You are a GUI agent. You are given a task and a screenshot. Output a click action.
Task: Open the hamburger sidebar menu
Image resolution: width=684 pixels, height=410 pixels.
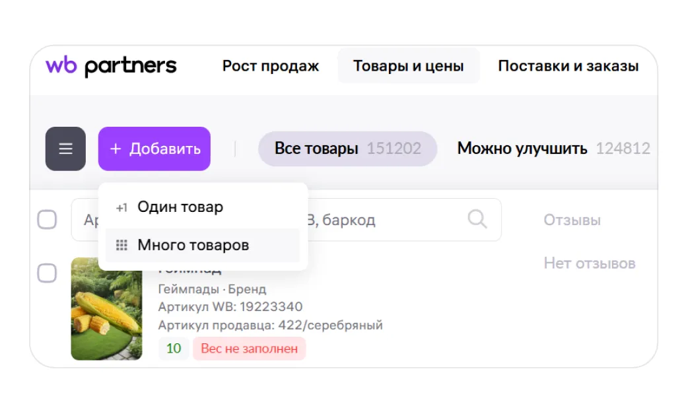[65, 149]
